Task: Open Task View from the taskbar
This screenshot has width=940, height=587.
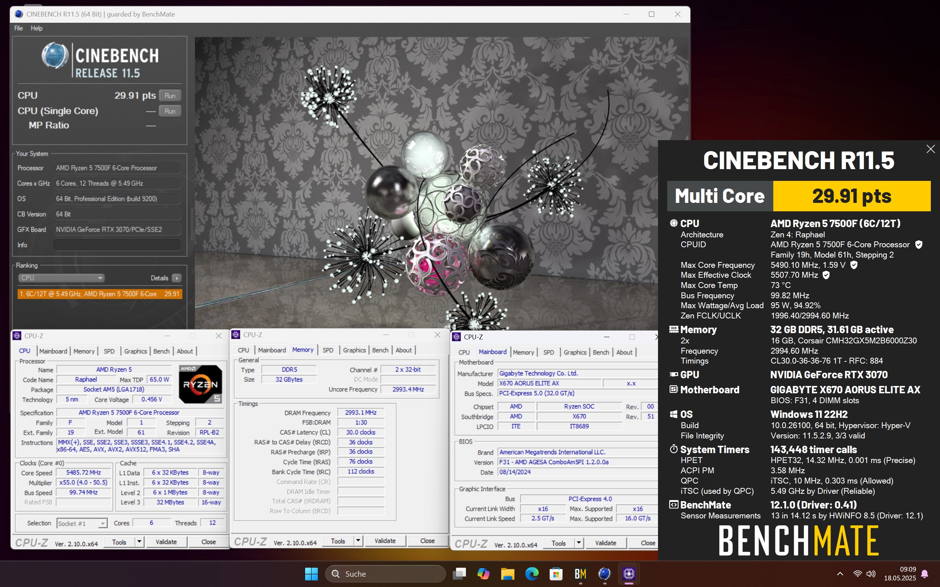Action: click(x=459, y=573)
